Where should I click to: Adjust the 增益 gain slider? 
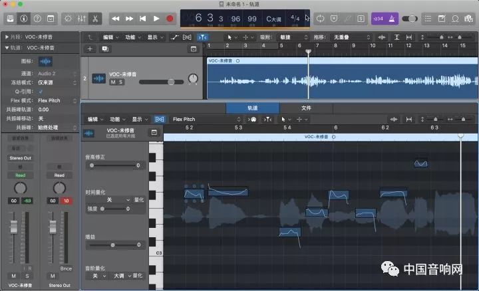point(114,245)
